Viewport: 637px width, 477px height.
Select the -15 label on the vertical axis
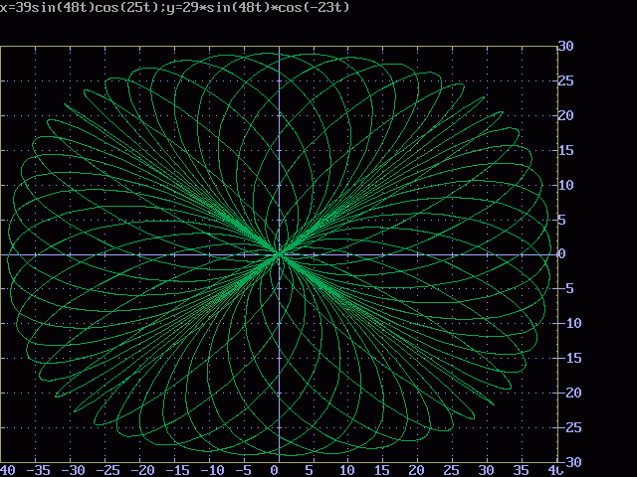click(568, 359)
